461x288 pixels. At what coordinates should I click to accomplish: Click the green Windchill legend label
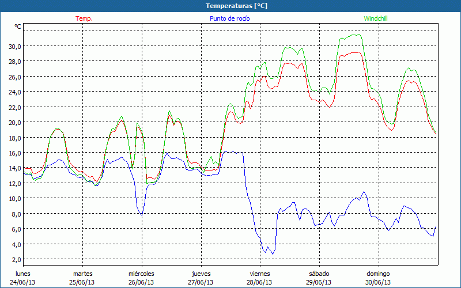[x=375, y=18]
